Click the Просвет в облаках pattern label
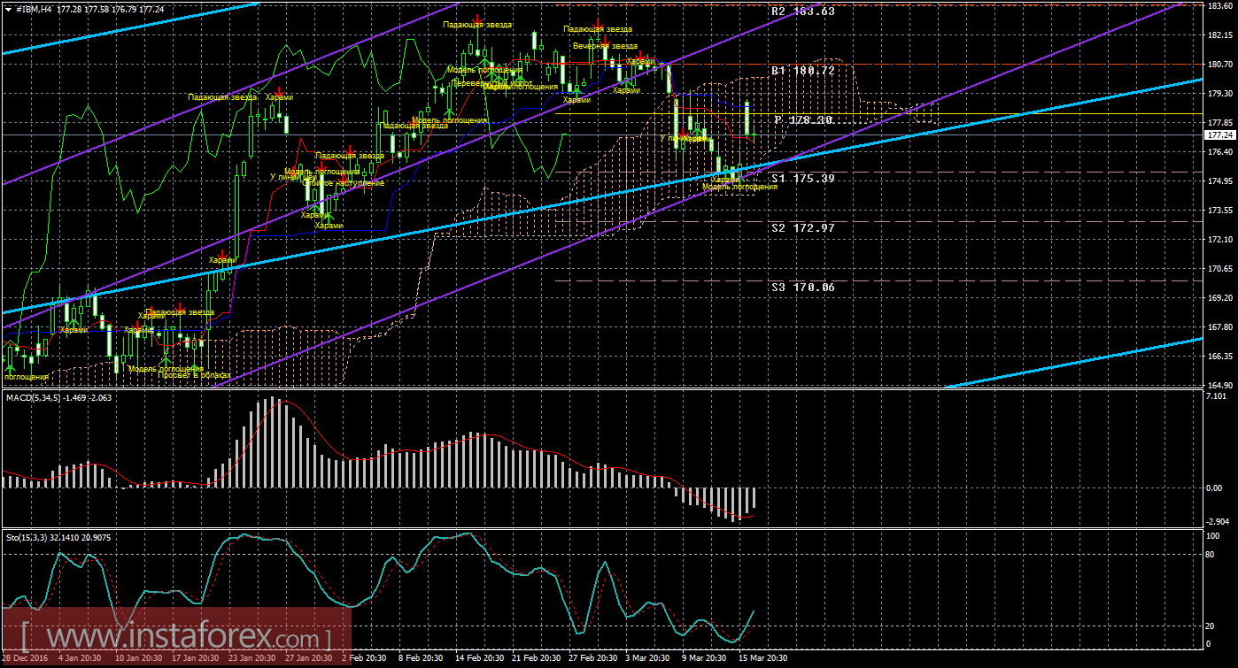 tap(194, 375)
